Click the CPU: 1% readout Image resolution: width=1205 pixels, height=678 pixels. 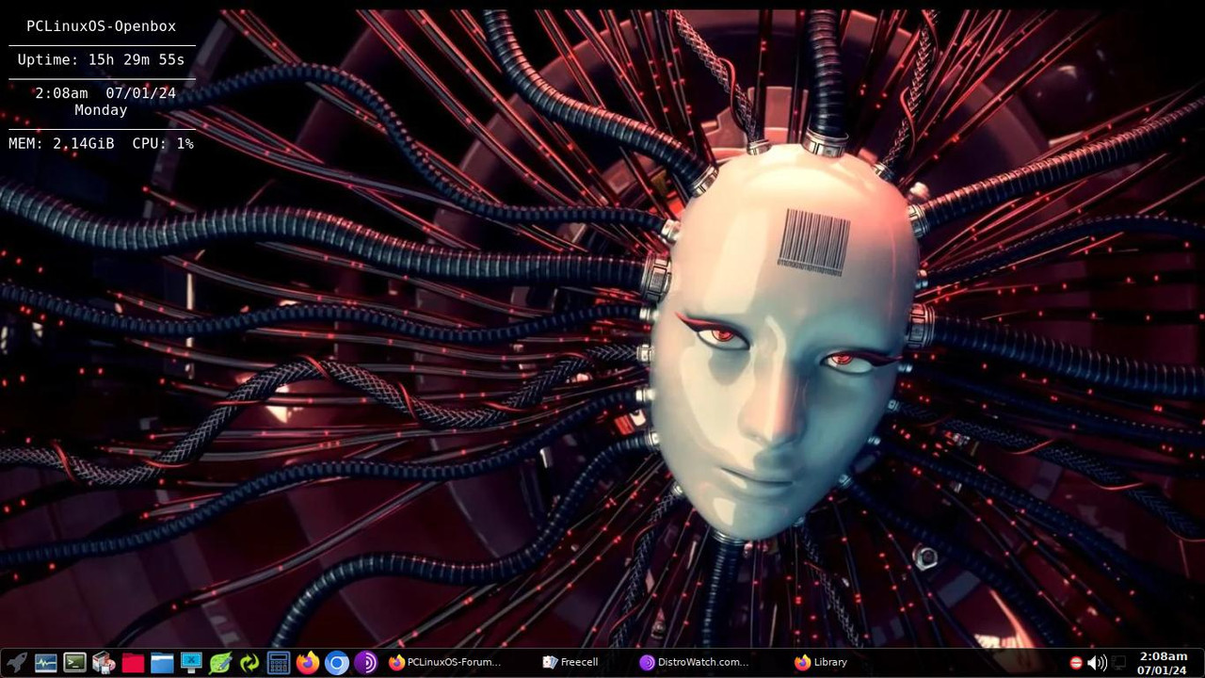[x=163, y=143]
